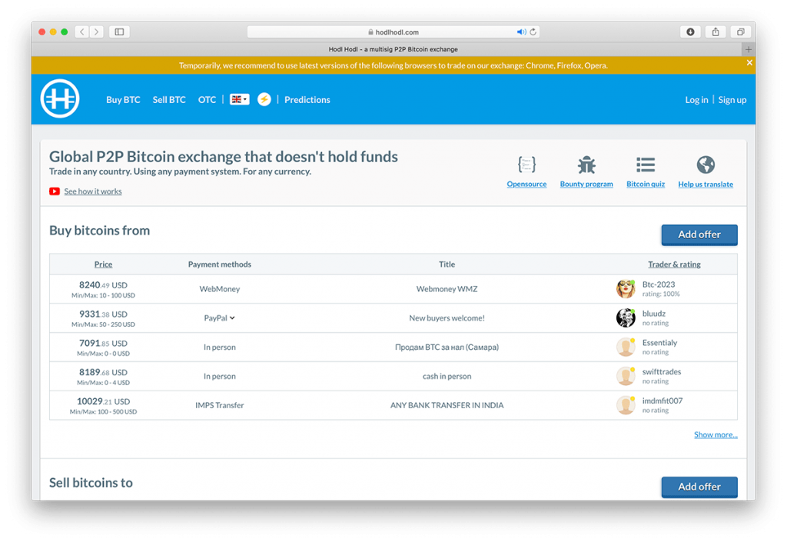Reload the page with refresh icon
This screenshot has height=542, width=787.
point(533,32)
